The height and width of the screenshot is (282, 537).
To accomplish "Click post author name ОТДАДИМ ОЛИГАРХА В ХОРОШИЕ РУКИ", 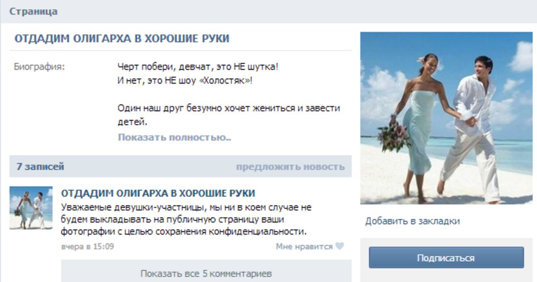I will (x=158, y=193).
